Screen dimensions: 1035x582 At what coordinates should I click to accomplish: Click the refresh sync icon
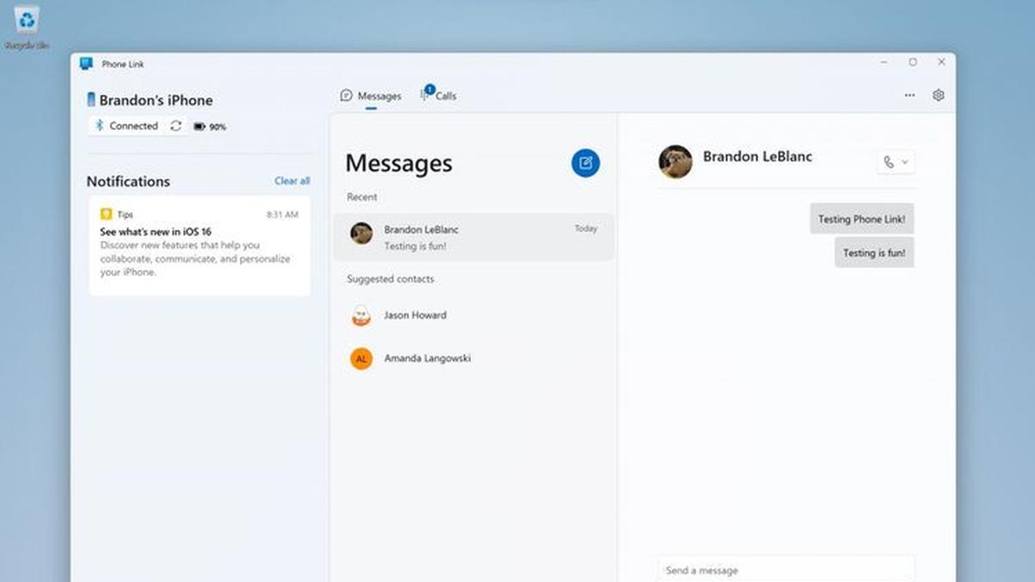pyautogui.click(x=176, y=126)
